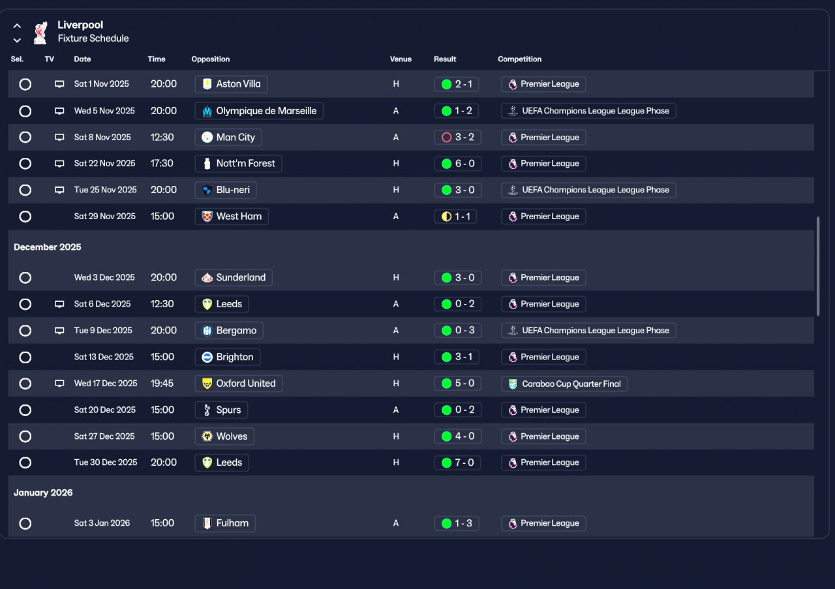This screenshot has height=589, width=835.
Task: Sort by Result column header
Action: click(445, 59)
